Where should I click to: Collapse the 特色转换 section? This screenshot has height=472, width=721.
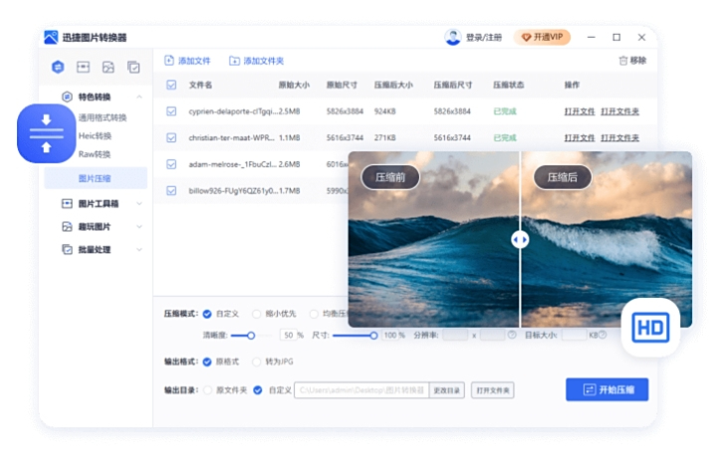tap(139, 97)
